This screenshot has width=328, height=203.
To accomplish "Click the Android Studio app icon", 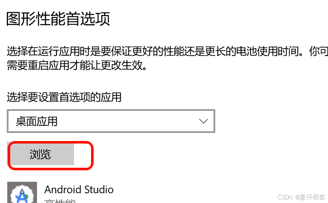I will [22, 192].
